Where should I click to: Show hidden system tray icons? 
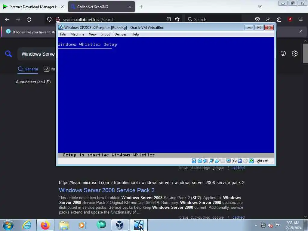(x=256, y=225)
